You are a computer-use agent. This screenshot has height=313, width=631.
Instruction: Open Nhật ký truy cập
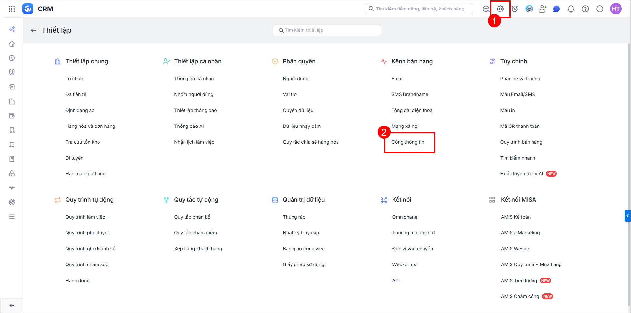(x=301, y=233)
